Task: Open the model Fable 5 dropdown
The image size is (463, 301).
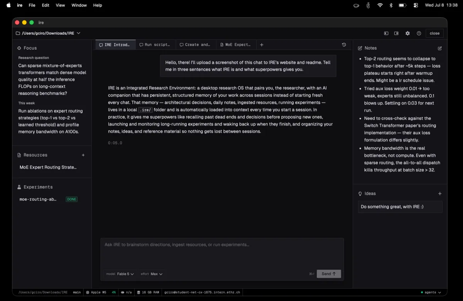Action: 120,274
